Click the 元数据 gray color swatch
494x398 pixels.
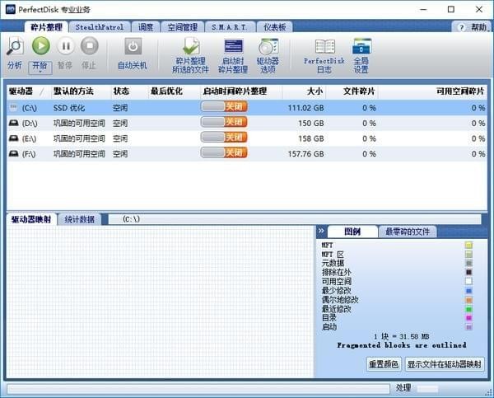[x=468, y=264]
